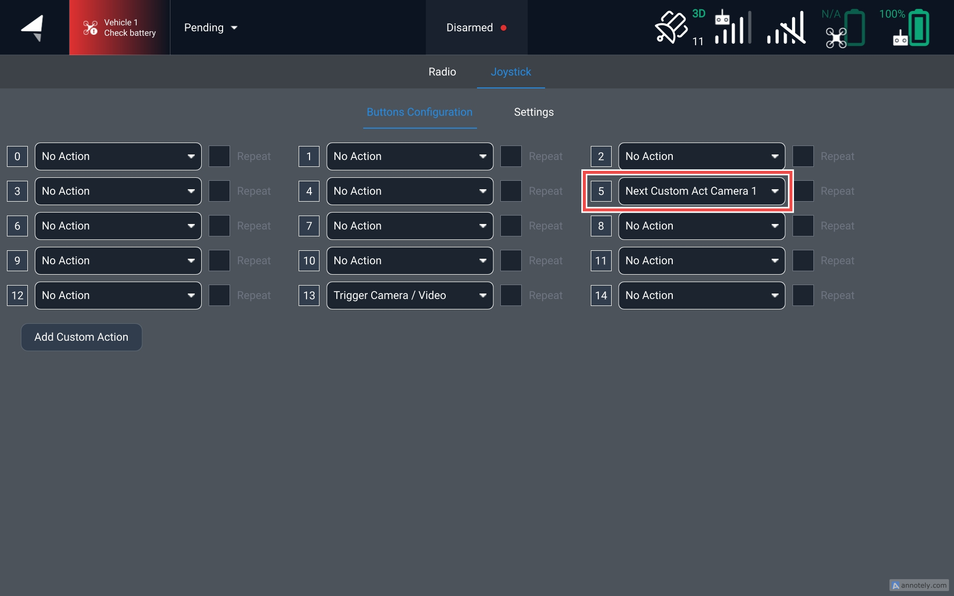Viewport: 954px width, 596px height.
Task: Click the RC signal strength icon
Action: point(732,28)
